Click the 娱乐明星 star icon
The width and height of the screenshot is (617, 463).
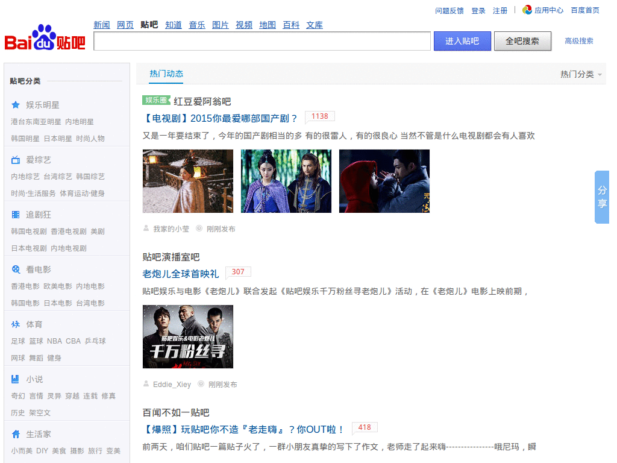pyautogui.click(x=16, y=104)
